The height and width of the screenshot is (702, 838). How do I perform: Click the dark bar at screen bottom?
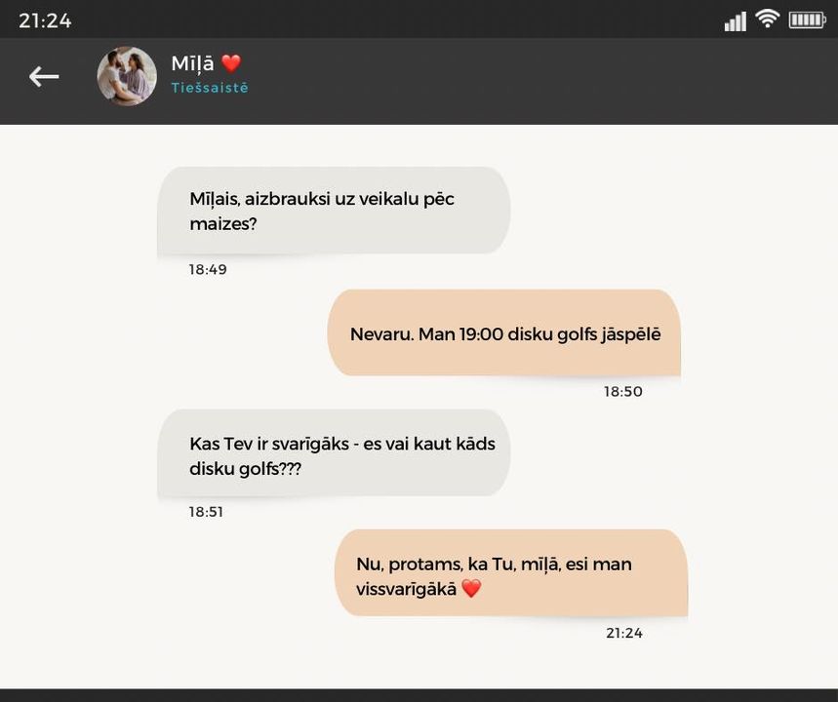419,695
